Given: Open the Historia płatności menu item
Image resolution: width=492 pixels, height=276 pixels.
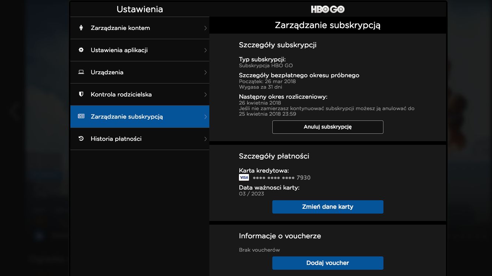Looking at the screenshot, I should click(x=140, y=139).
